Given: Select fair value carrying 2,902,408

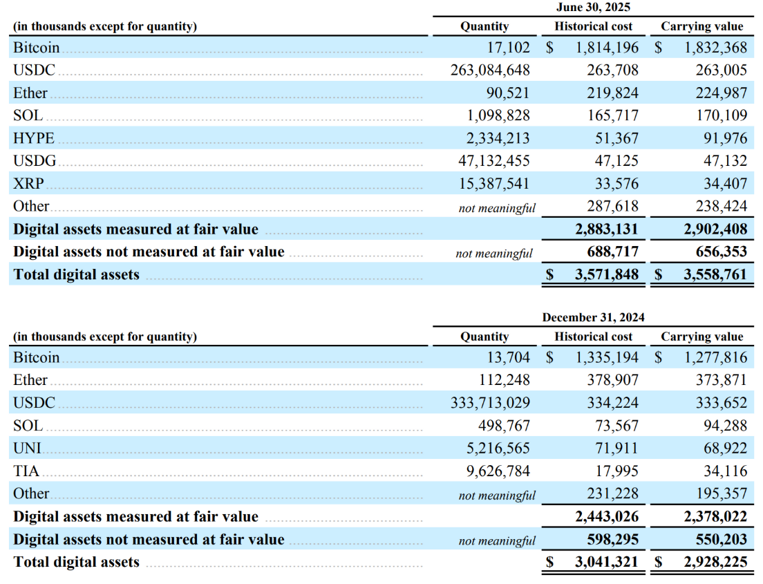Looking at the screenshot, I should coord(715,229).
